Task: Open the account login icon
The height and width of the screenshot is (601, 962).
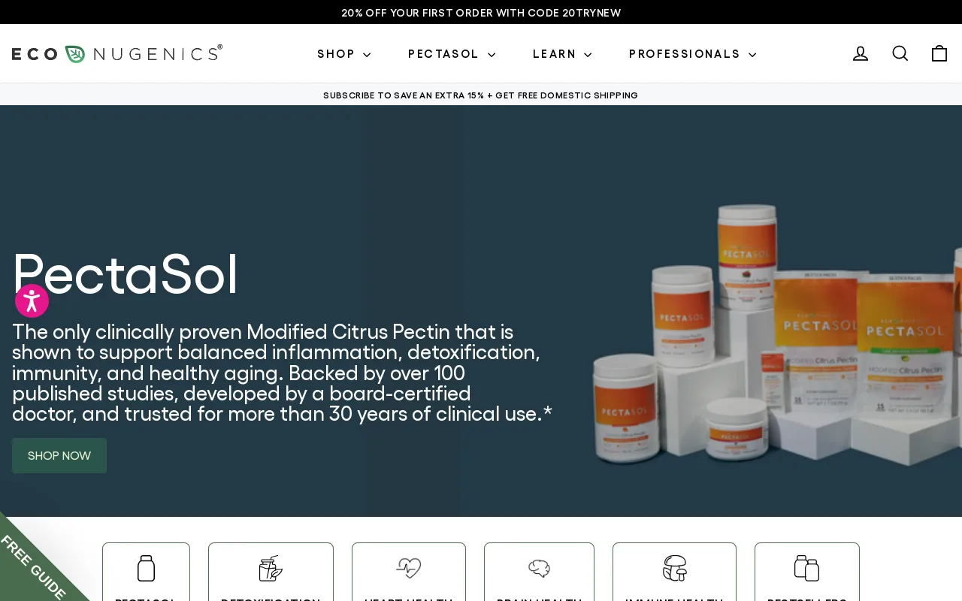Action: click(x=861, y=53)
